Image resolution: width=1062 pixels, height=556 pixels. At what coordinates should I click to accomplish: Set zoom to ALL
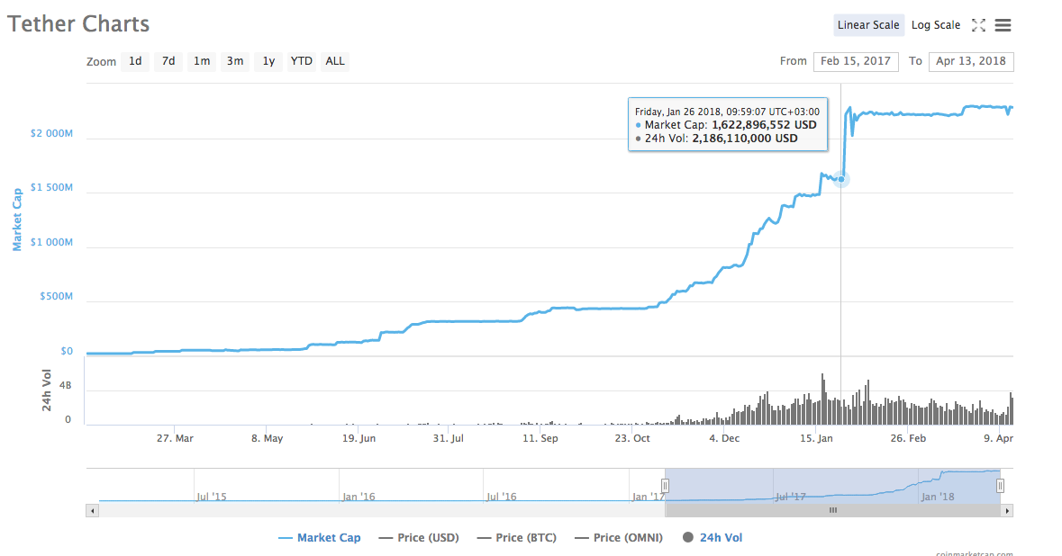(x=334, y=61)
